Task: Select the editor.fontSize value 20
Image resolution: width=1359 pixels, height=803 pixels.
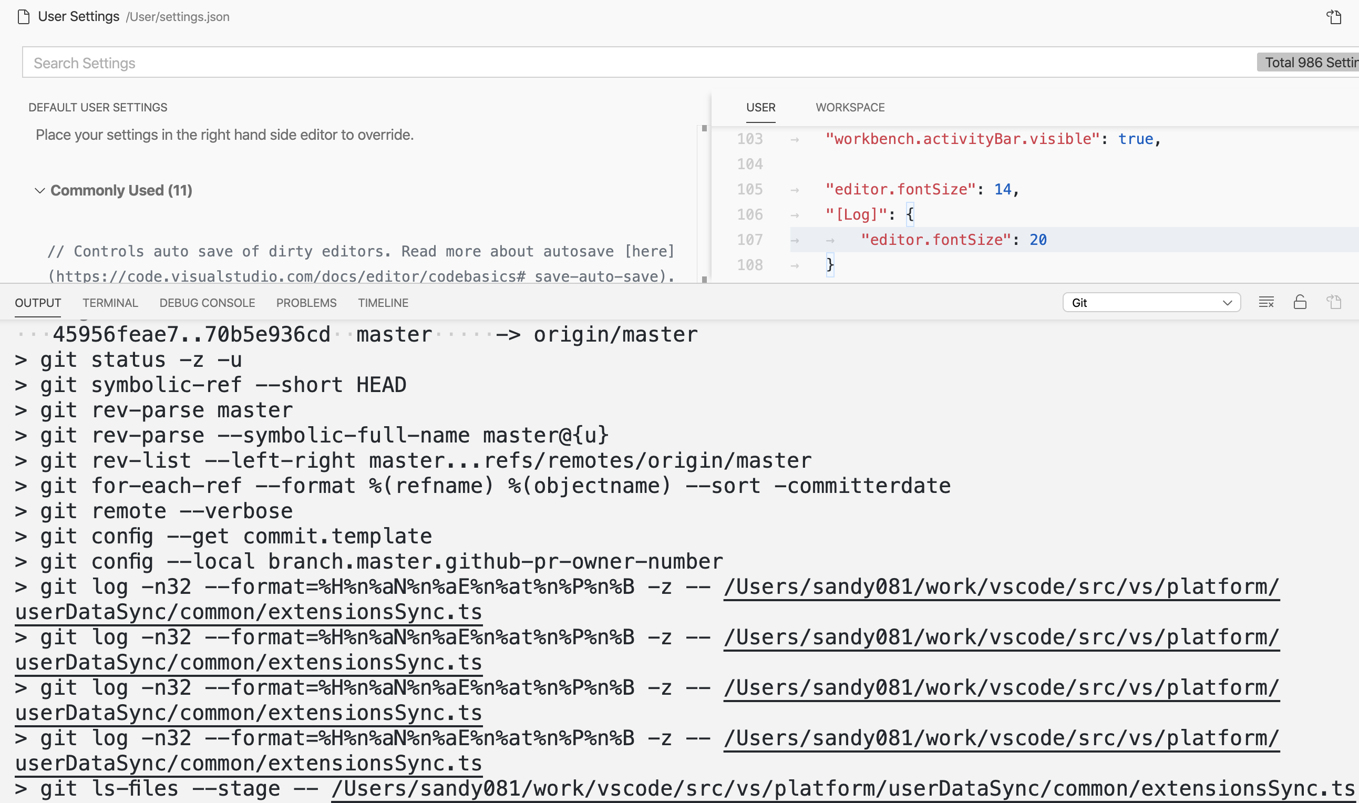Action: pos(1038,239)
